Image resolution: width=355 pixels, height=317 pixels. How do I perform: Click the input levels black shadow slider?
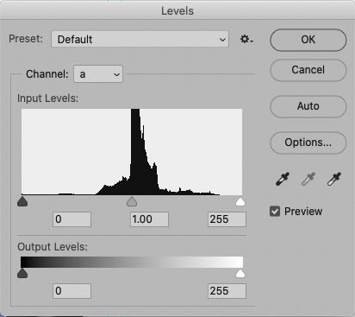22,201
